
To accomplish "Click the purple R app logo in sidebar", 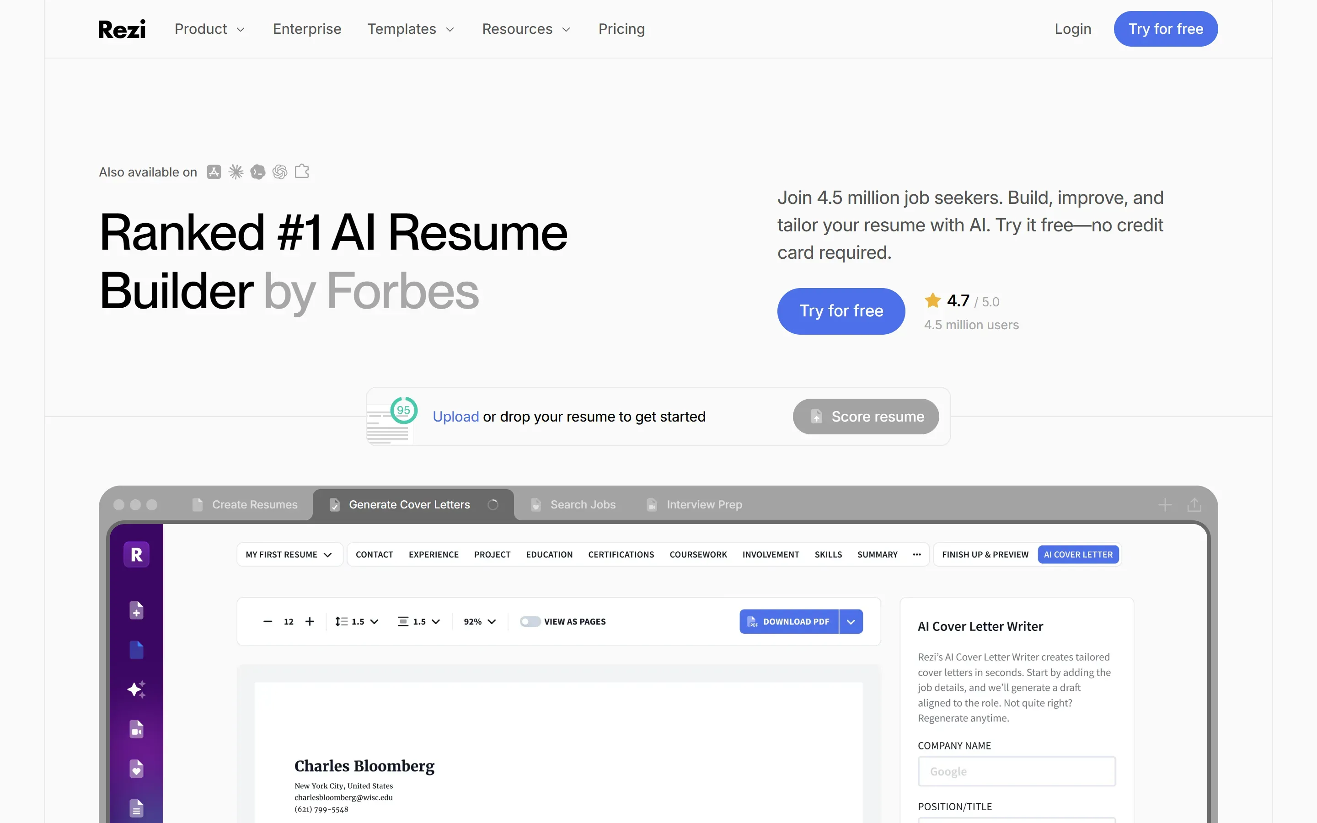I will pos(137,555).
